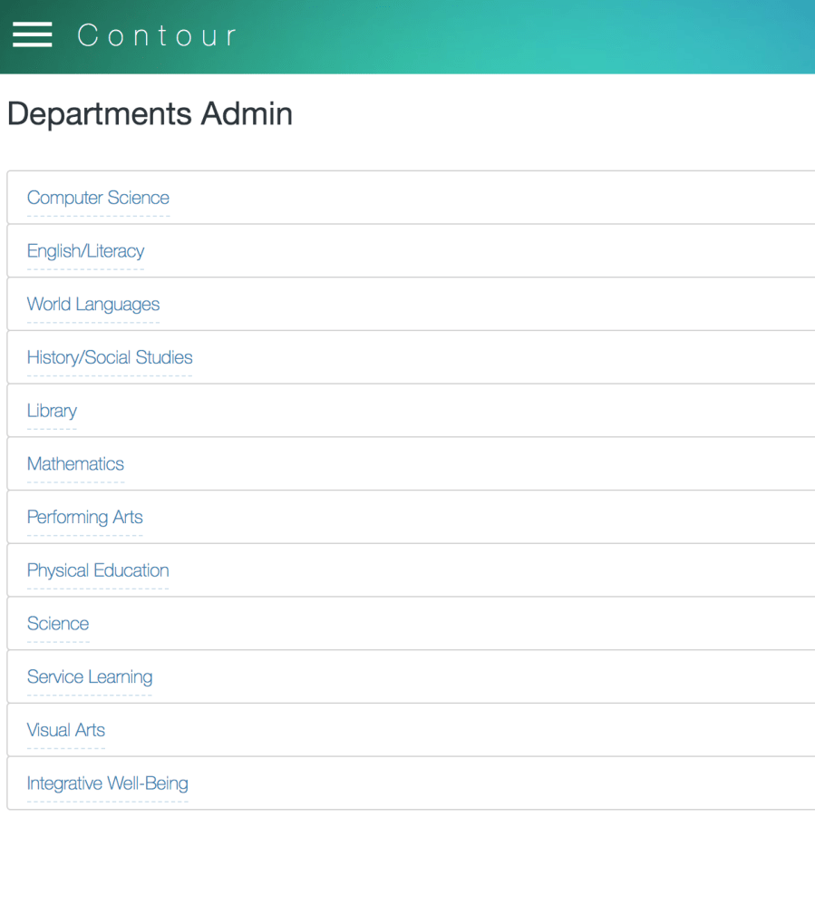Click the Departments Admin page heading
Screen dimensions: 815x905
coord(150,114)
